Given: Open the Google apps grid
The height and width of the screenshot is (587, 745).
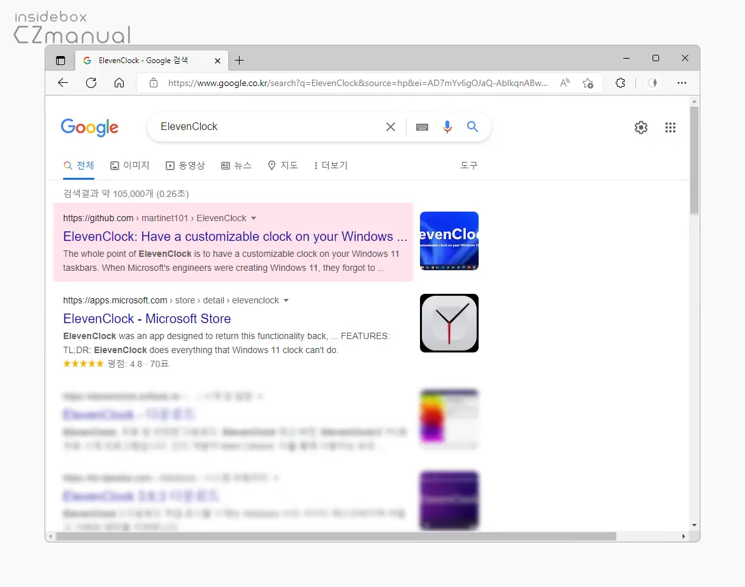Looking at the screenshot, I should [670, 127].
